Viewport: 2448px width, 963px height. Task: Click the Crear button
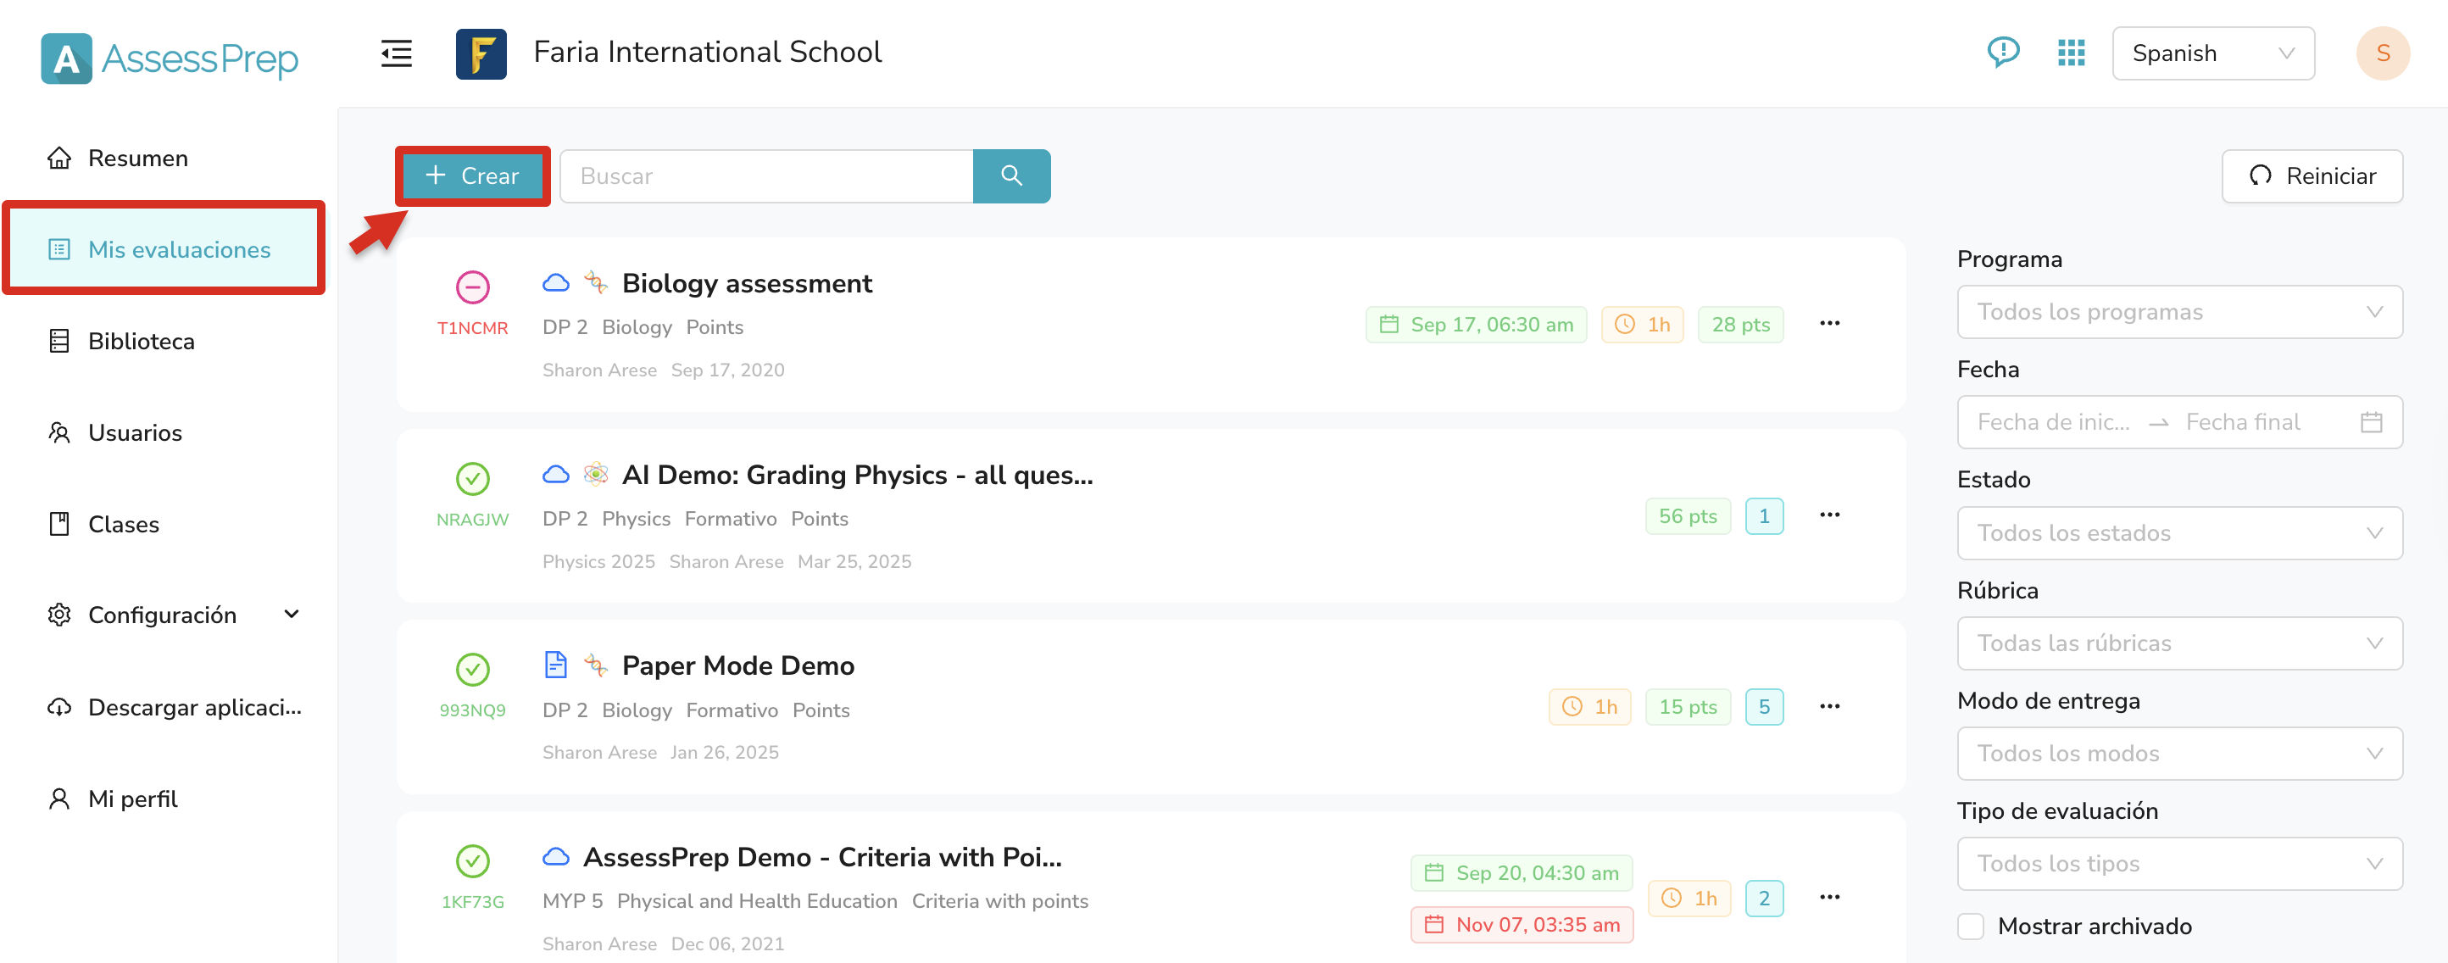472,175
